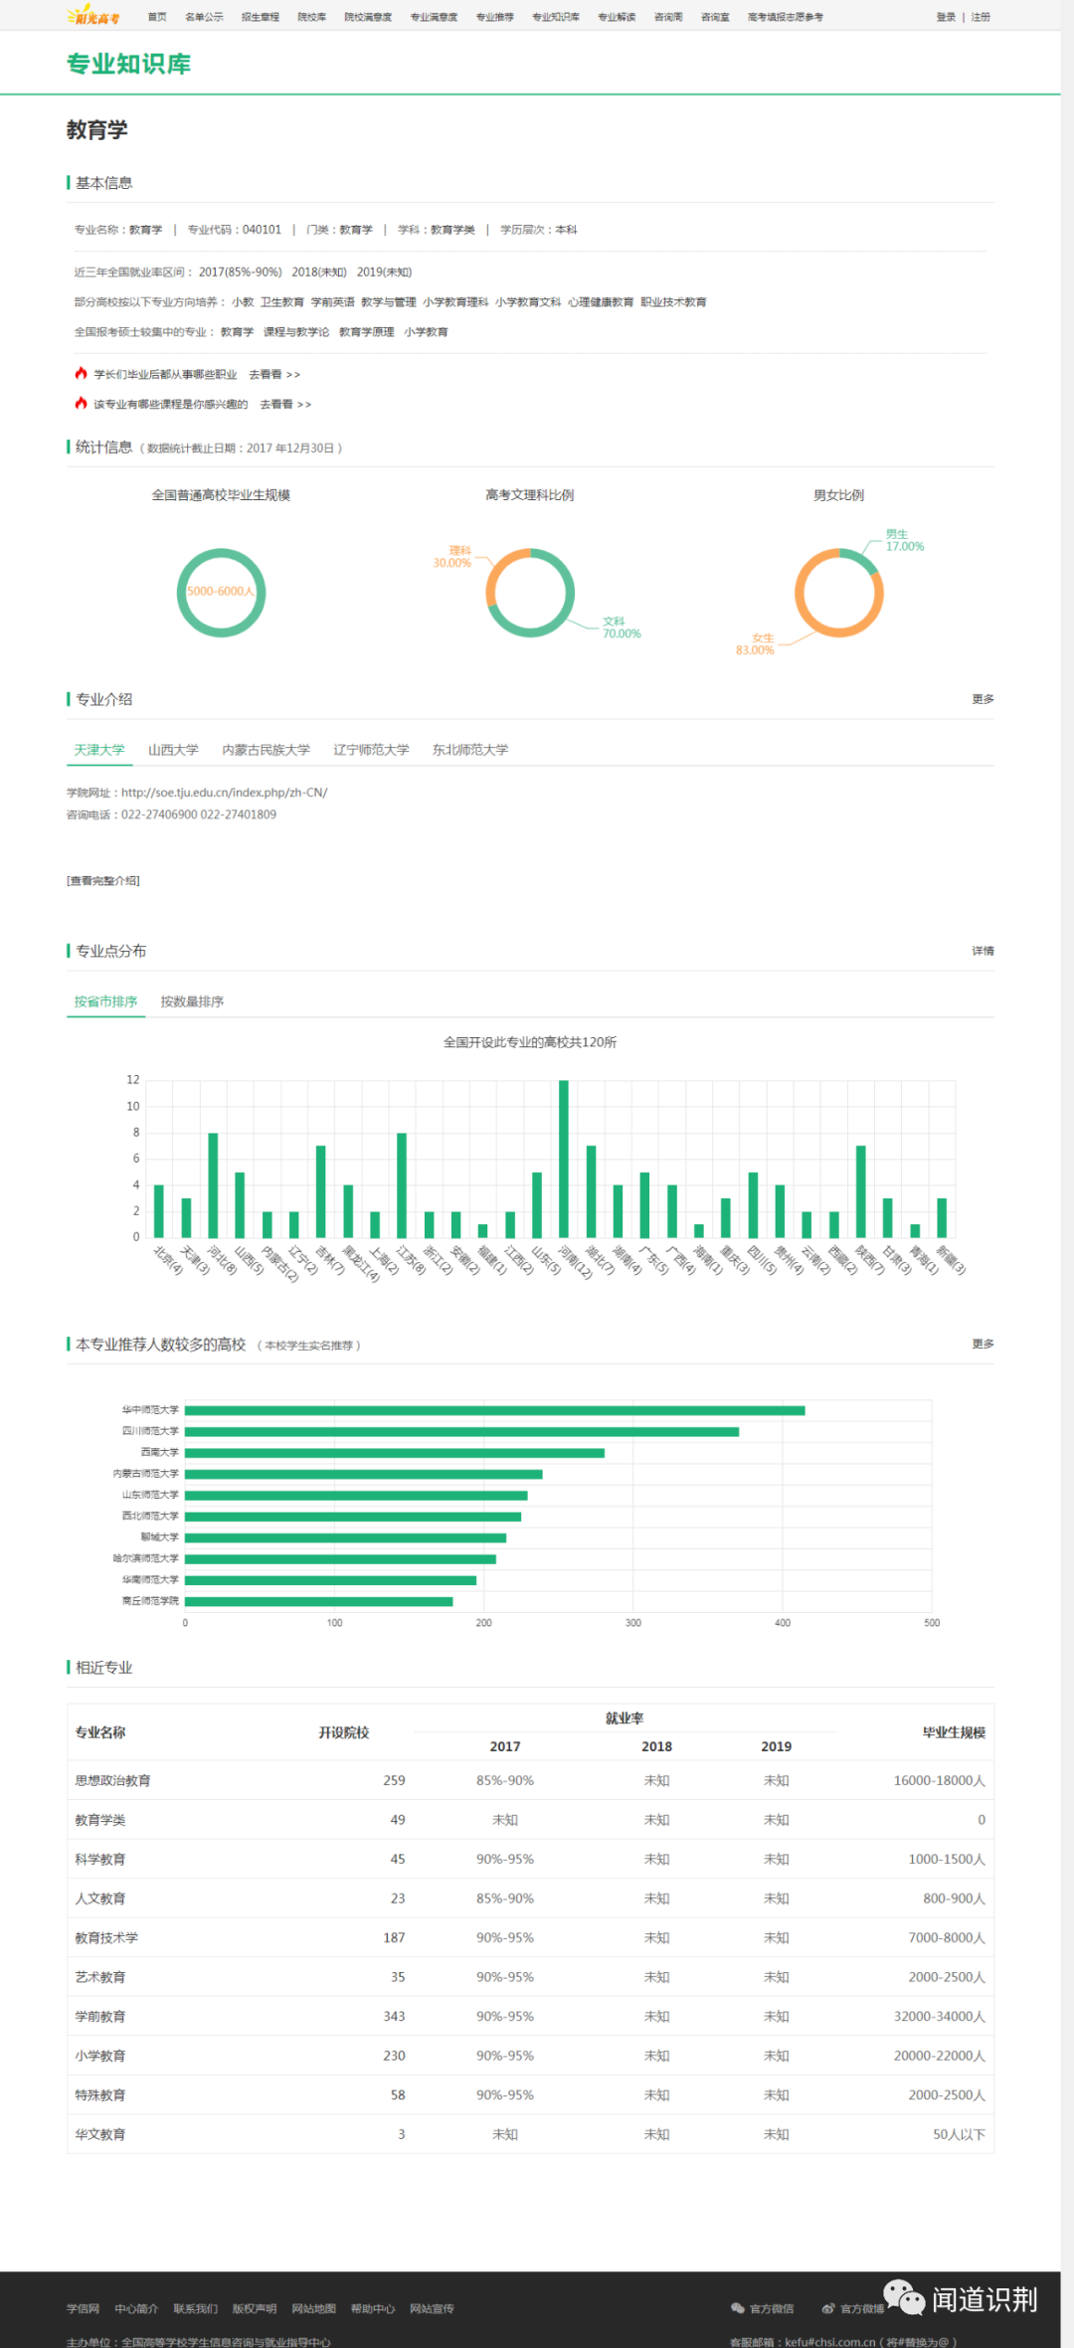Click 学信网 in the footer

[83, 2308]
